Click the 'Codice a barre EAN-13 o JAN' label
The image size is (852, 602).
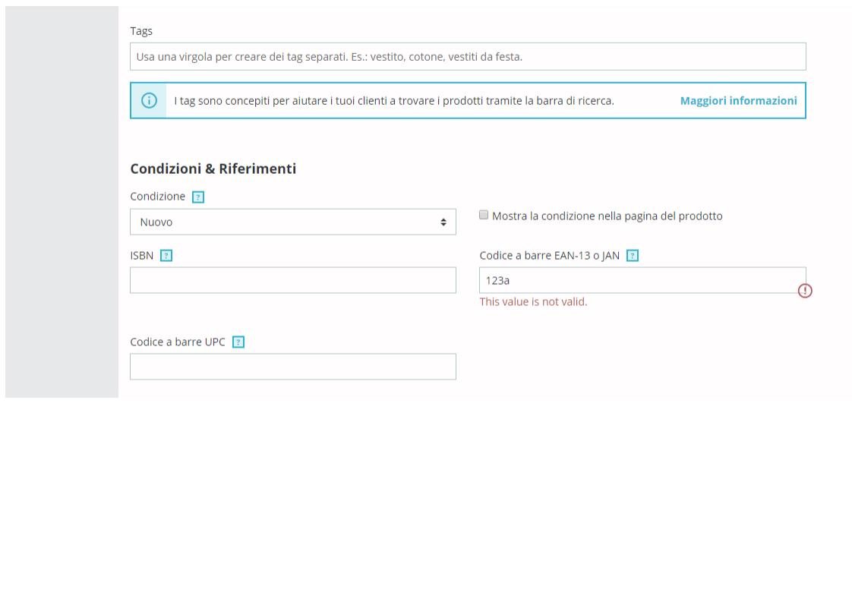pos(549,256)
